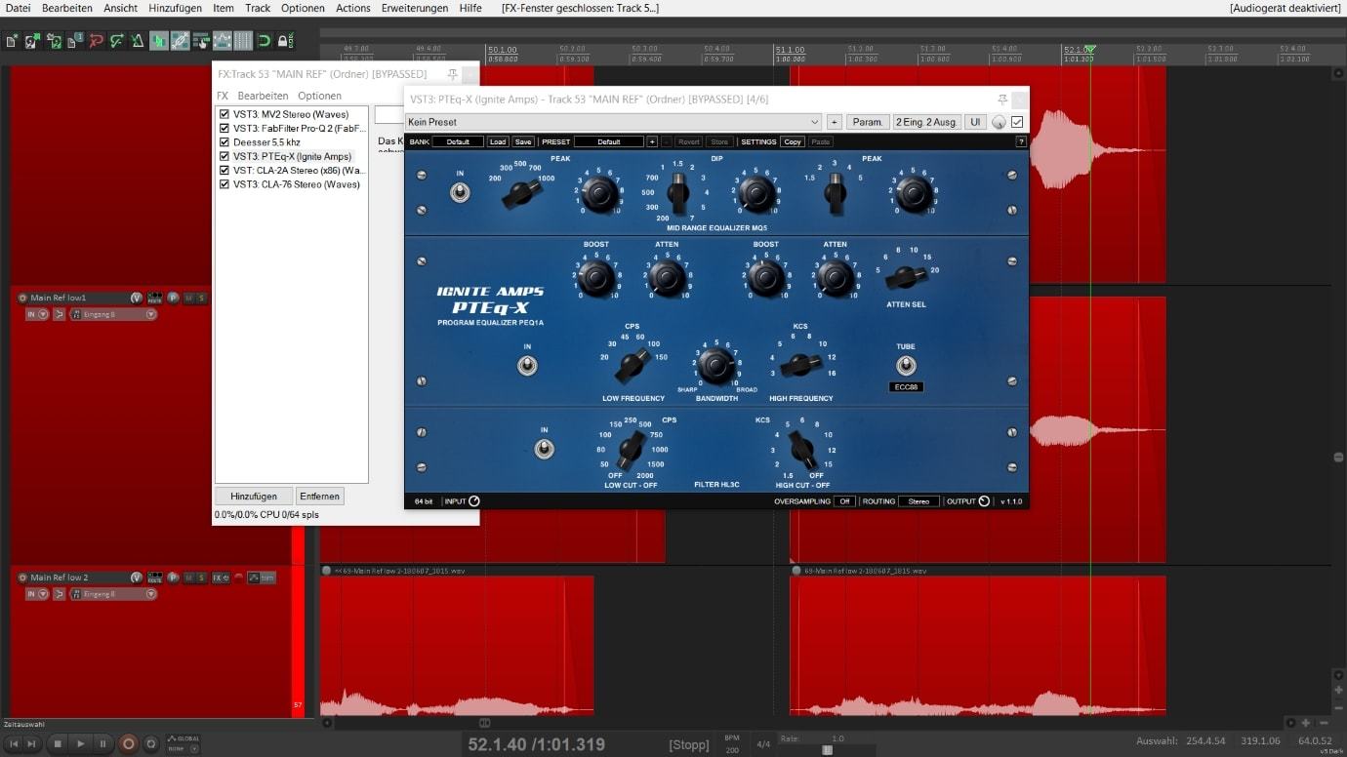Toggle the grid lines toolbar icon

pyautogui.click(x=243, y=41)
